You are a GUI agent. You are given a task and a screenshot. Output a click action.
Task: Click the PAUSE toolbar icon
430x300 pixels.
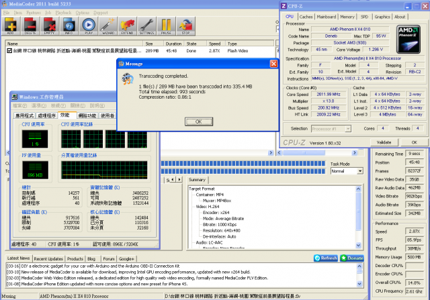(x=166, y=26)
